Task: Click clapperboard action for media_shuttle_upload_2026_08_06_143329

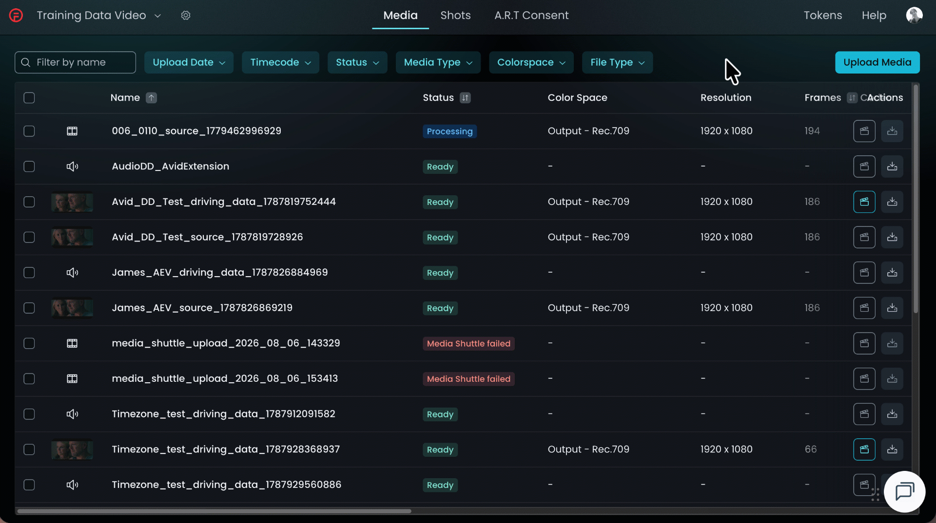Action: (x=864, y=343)
